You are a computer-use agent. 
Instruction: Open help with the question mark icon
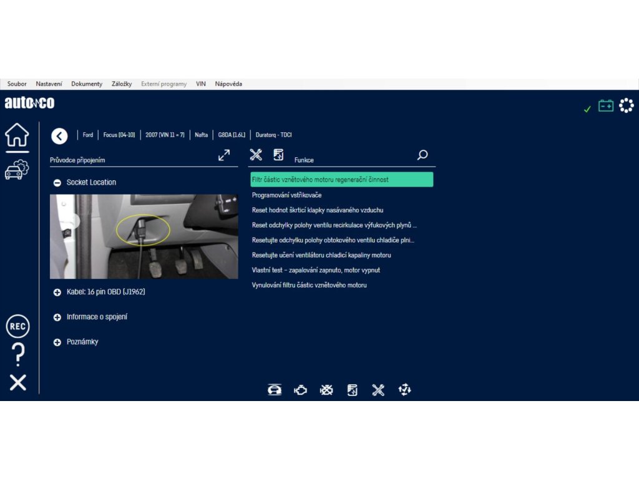[18, 354]
